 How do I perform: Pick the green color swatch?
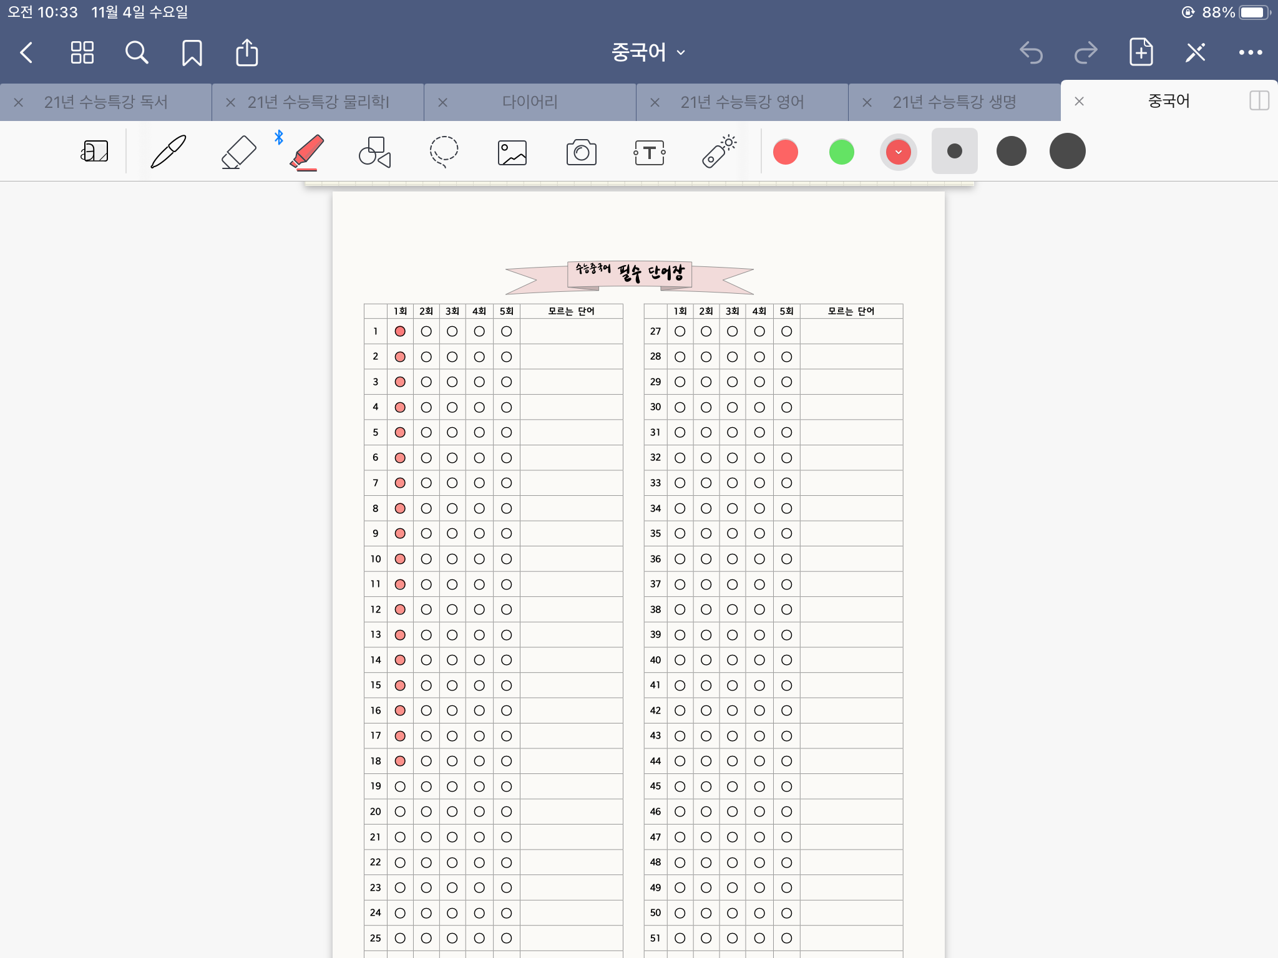[x=841, y=152]
